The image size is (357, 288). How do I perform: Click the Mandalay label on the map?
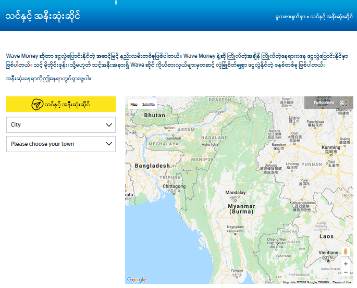click(x=236, y=193)
